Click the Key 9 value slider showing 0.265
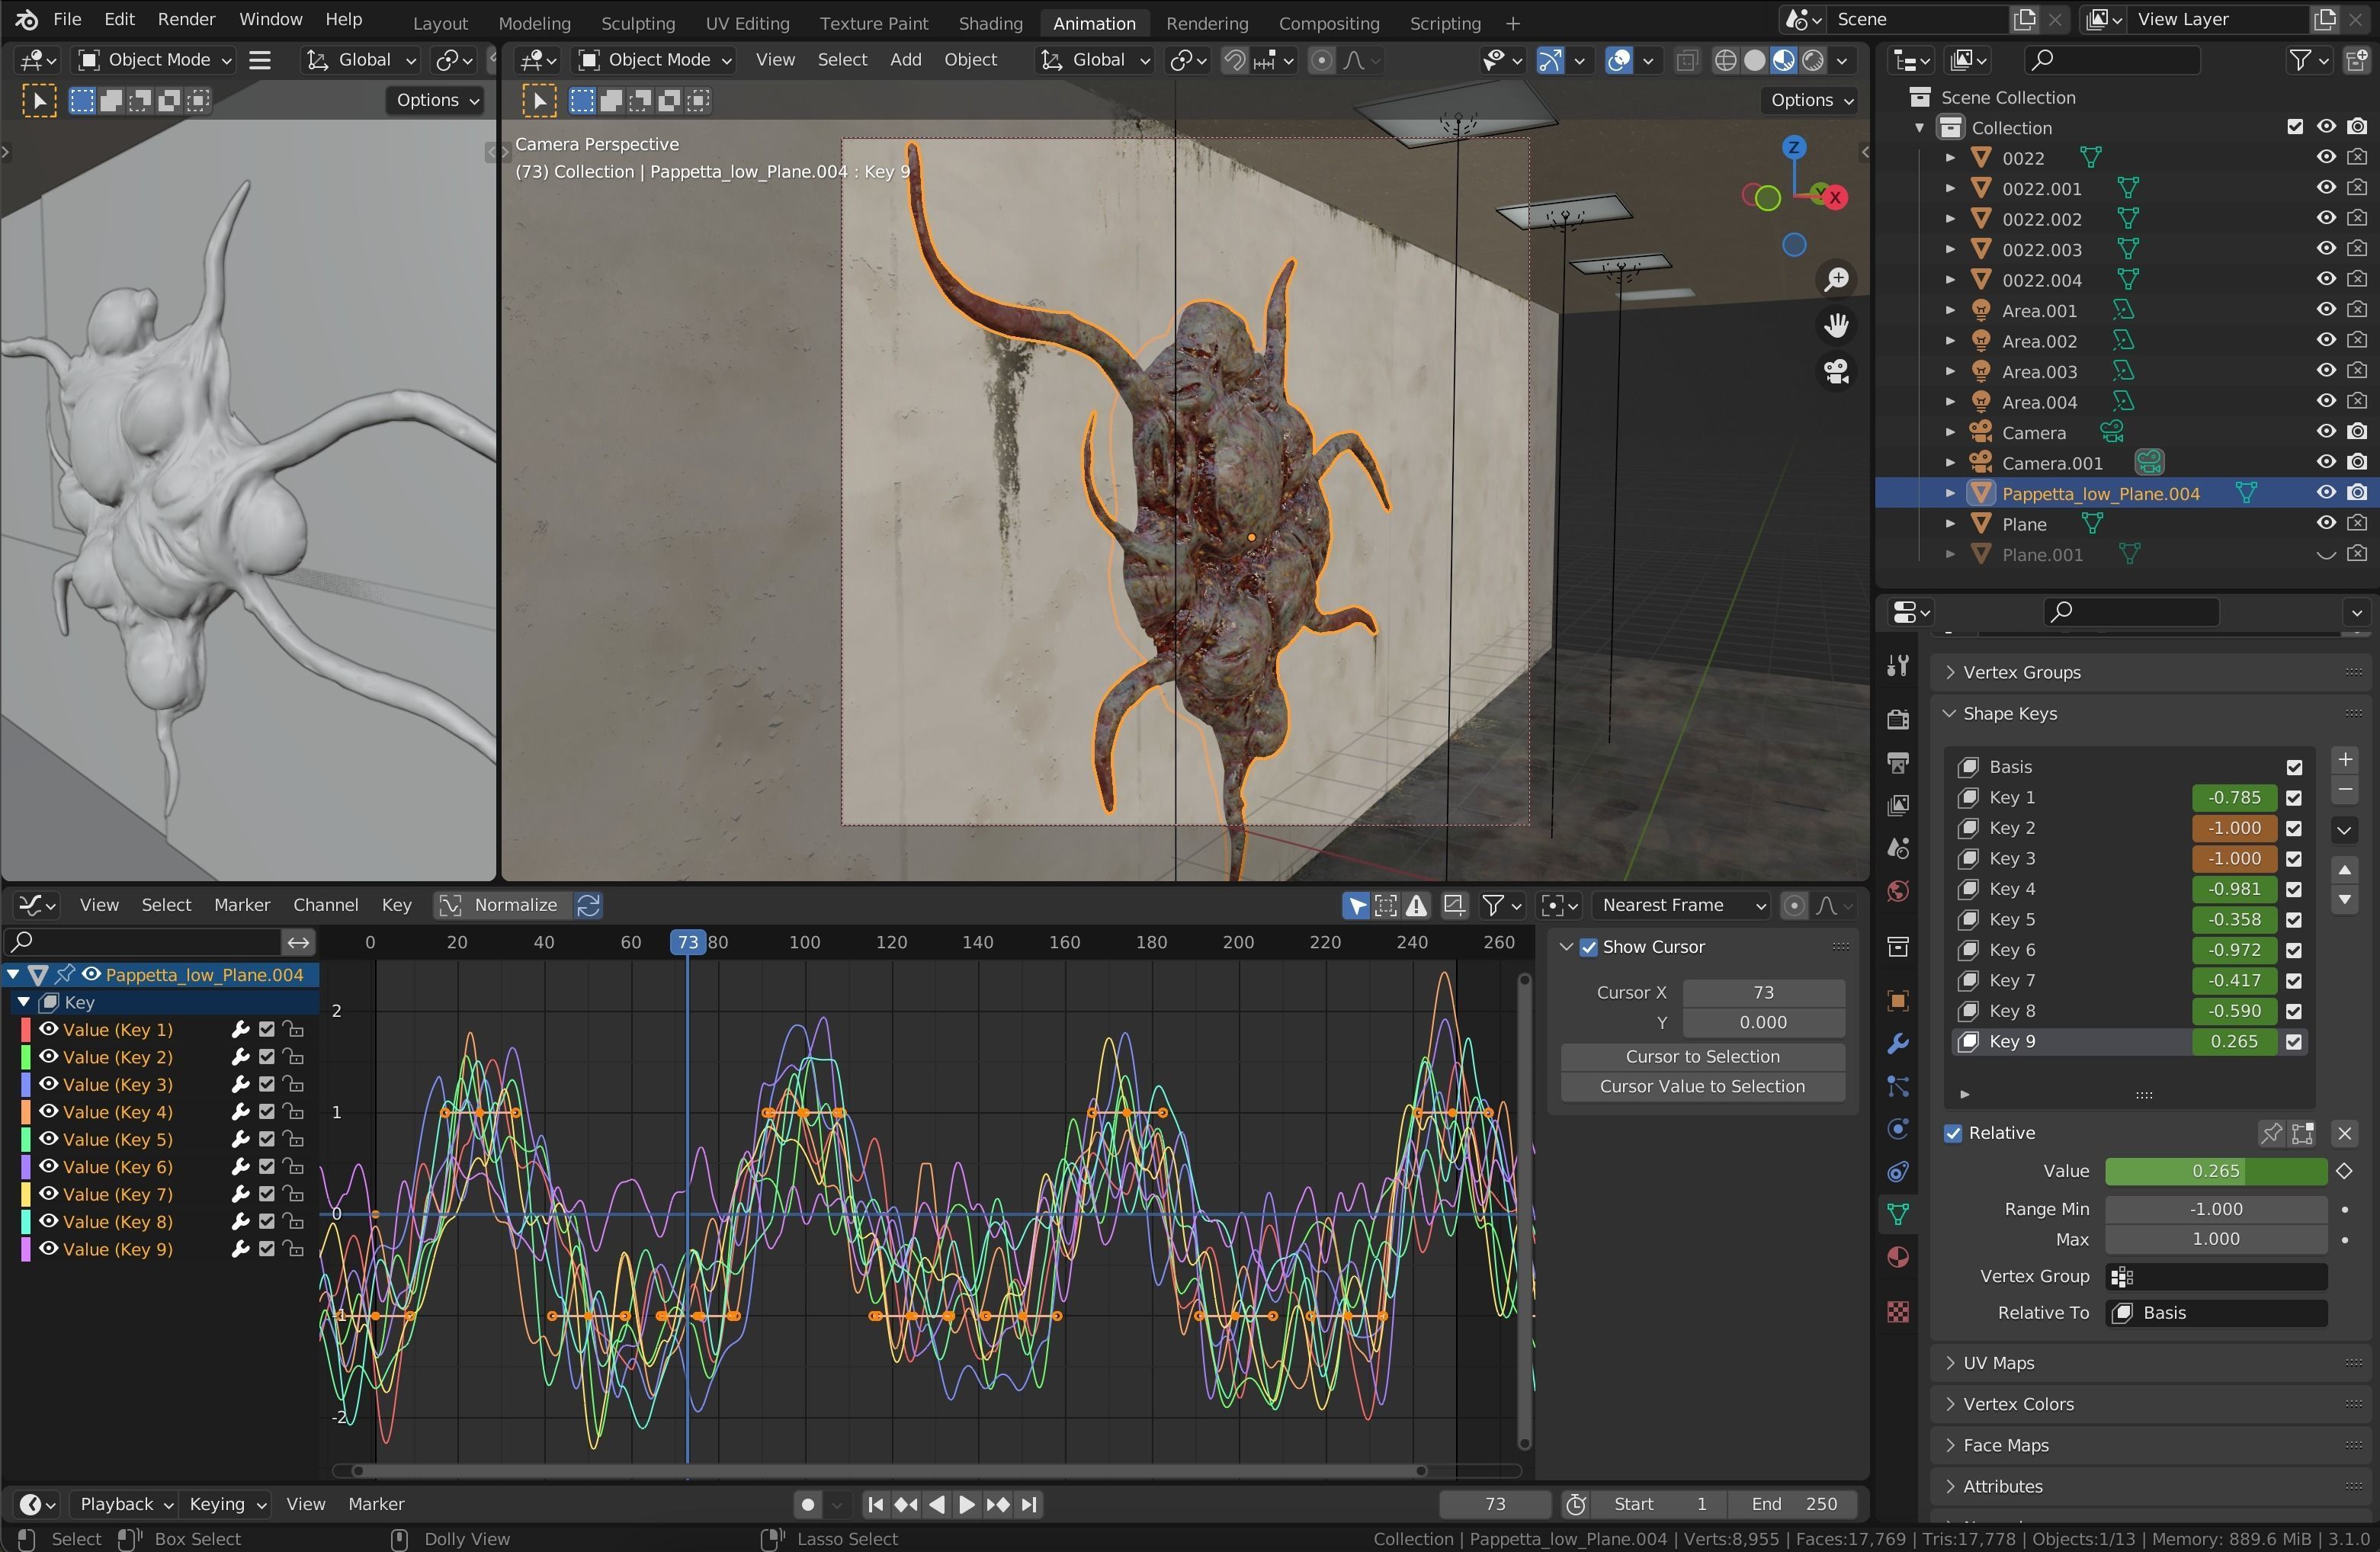 pos(2235,1042)
